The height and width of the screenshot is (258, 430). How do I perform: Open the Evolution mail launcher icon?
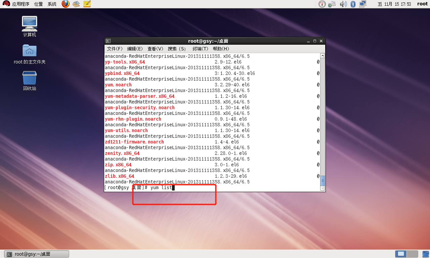click(x=76, y=4)
